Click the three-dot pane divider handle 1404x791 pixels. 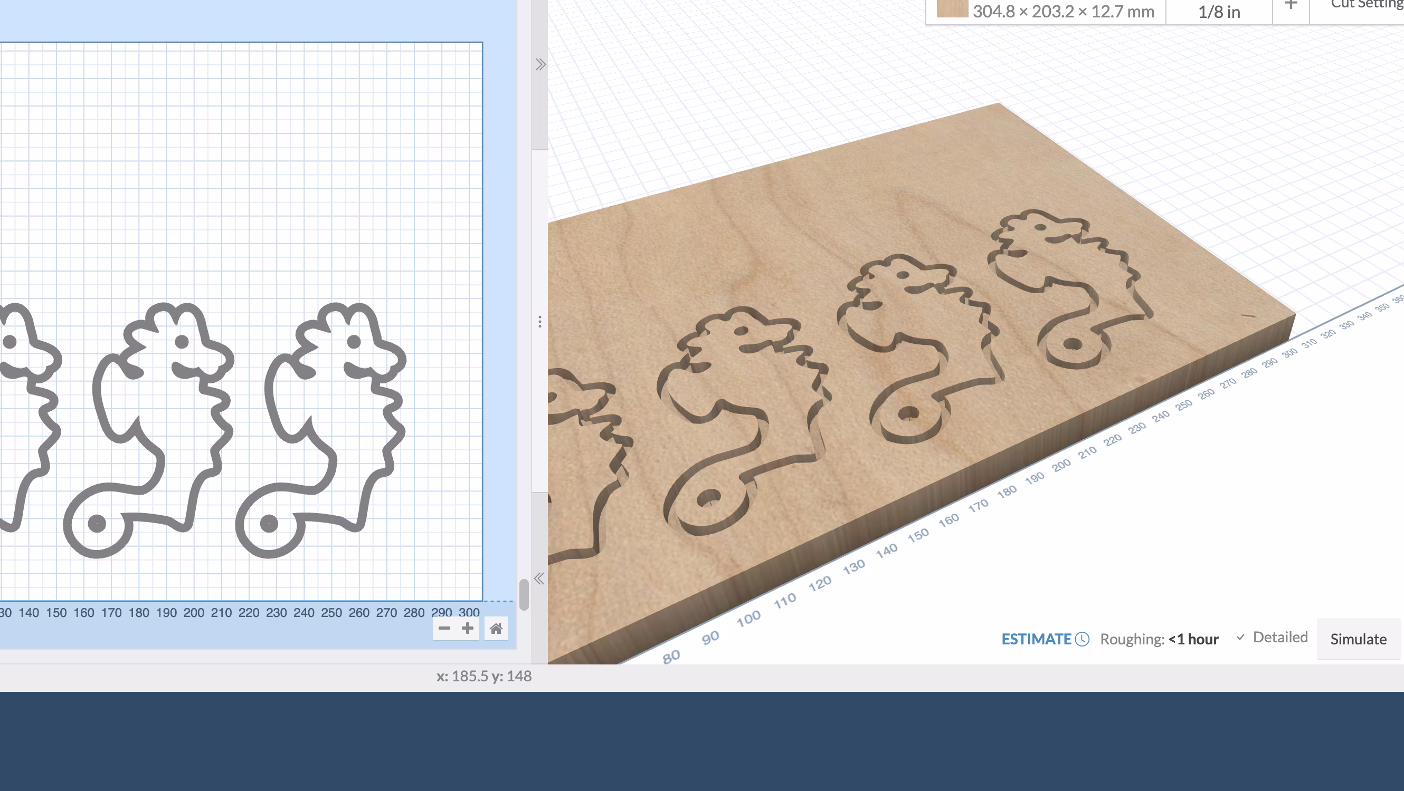coord(539,322)
